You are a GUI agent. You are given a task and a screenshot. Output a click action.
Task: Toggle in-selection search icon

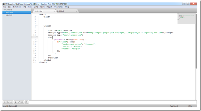coord(22,102)
